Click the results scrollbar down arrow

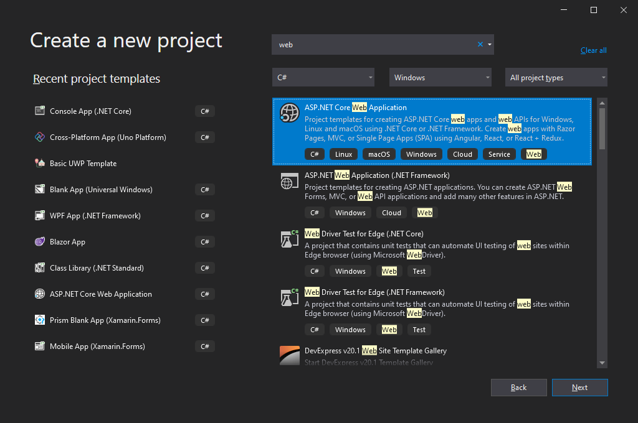pyautogui.click(x=602, y=363)
